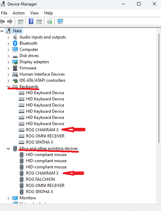
Task: Click the Bluetooth category icon
Action: click(x=15, y=43)
